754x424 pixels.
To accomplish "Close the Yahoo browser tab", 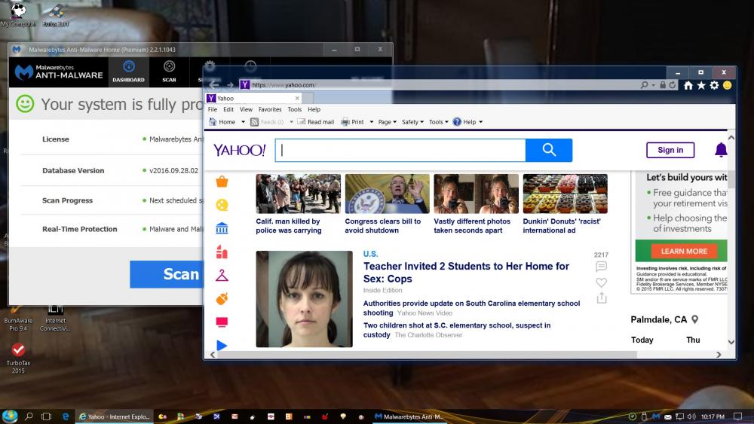I will (297, 98).
